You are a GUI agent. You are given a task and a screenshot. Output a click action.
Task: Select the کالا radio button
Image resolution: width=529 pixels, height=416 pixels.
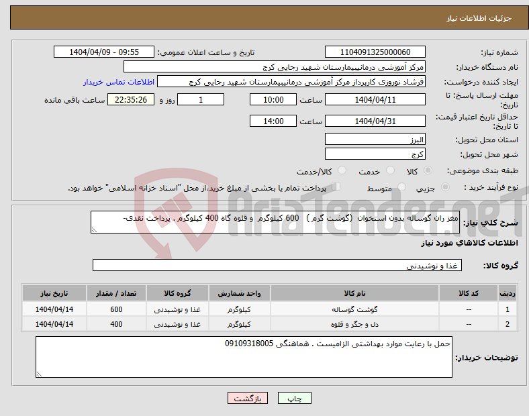(428, 170)
